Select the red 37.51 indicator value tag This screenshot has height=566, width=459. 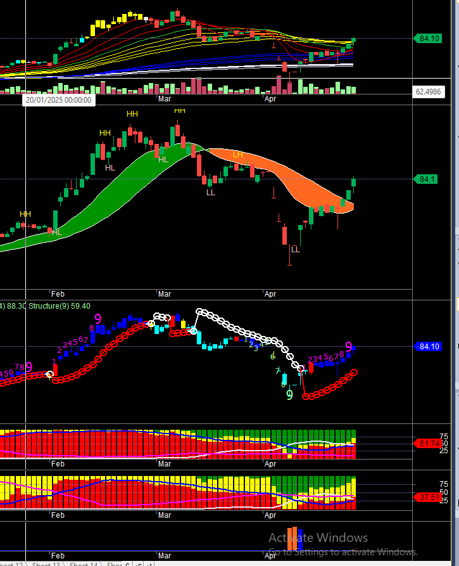429,498
